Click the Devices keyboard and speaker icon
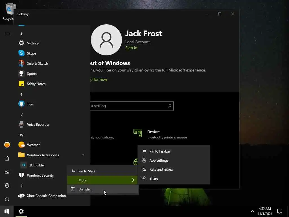This screenshot has width=289, height=217. pos(138,133)
